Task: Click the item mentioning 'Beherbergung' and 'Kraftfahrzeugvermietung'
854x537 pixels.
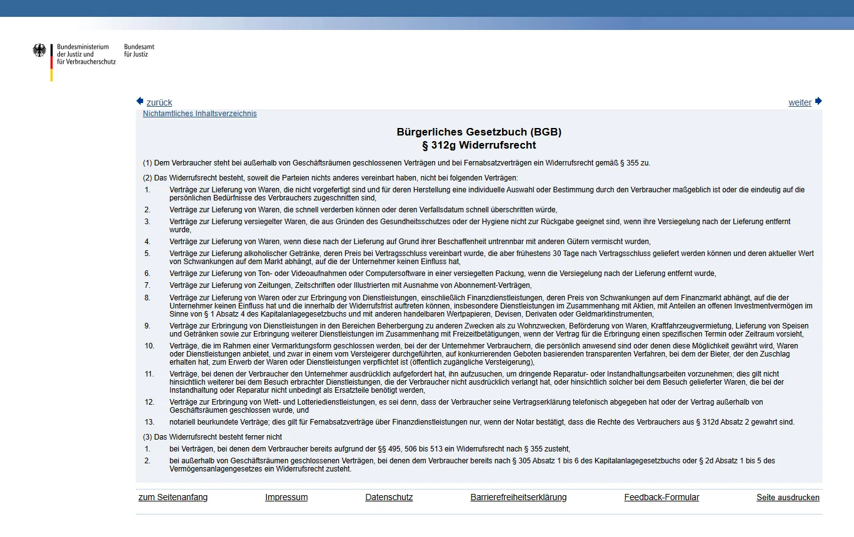Action: (x=489, y=330)
